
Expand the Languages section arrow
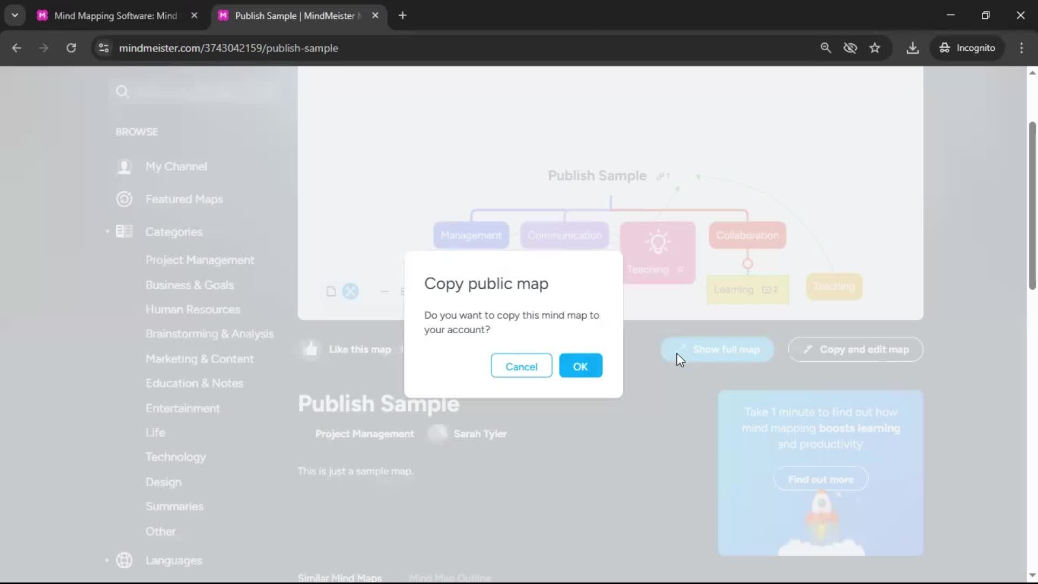pos(107,560)
